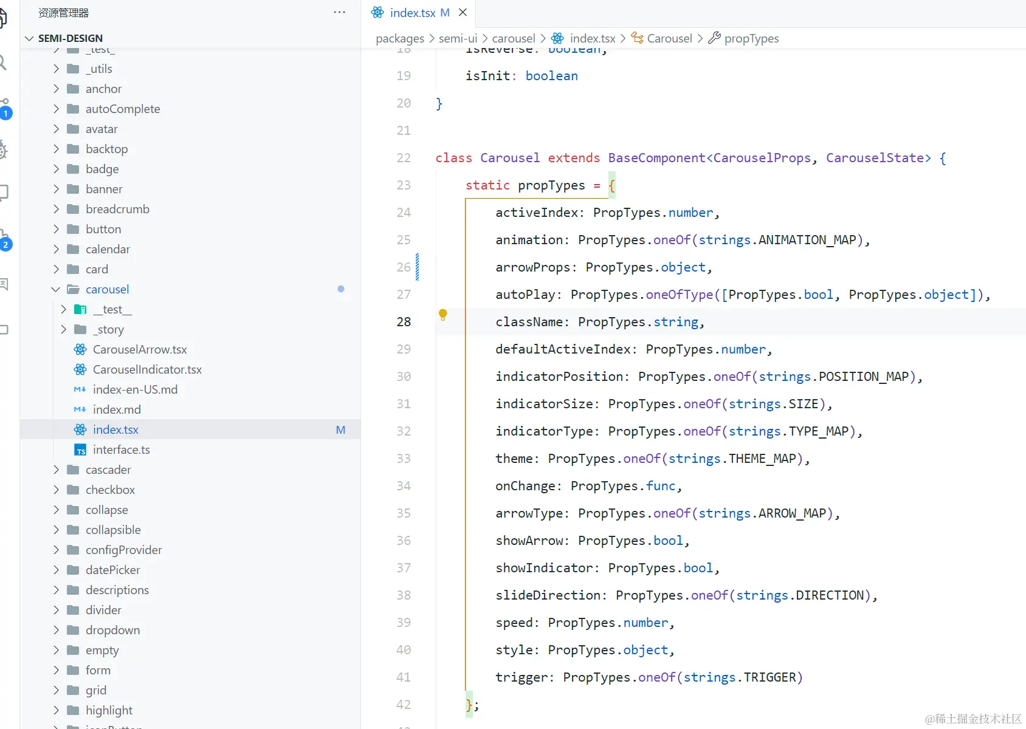Screen dimensions: 1026x729
Task: Click the class symbol icon before Carousel breadcrumb
Action: (x=637, y=38)
